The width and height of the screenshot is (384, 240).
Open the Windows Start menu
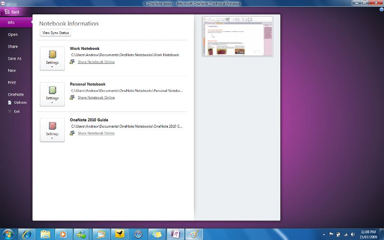pyautogui.click(x=8, y=234)
